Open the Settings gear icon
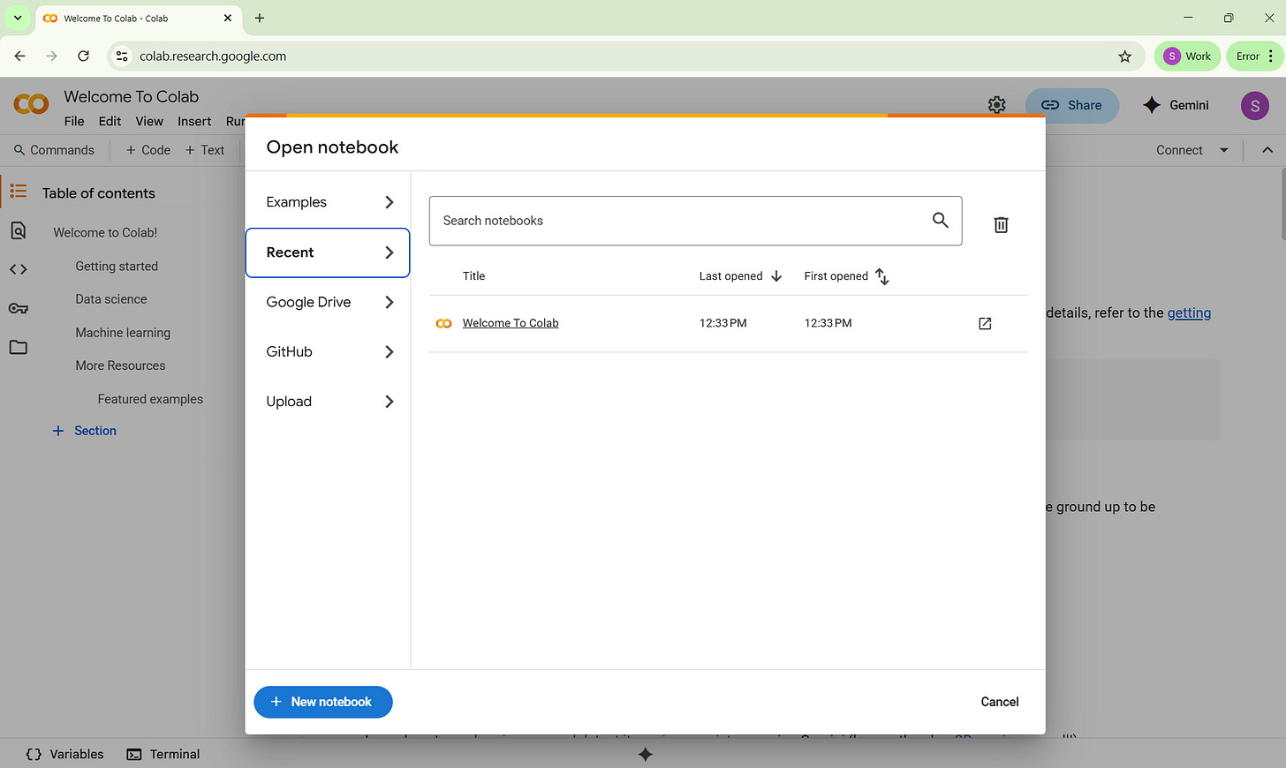This screenshot has width=1286, height=768. pos(996,105)
